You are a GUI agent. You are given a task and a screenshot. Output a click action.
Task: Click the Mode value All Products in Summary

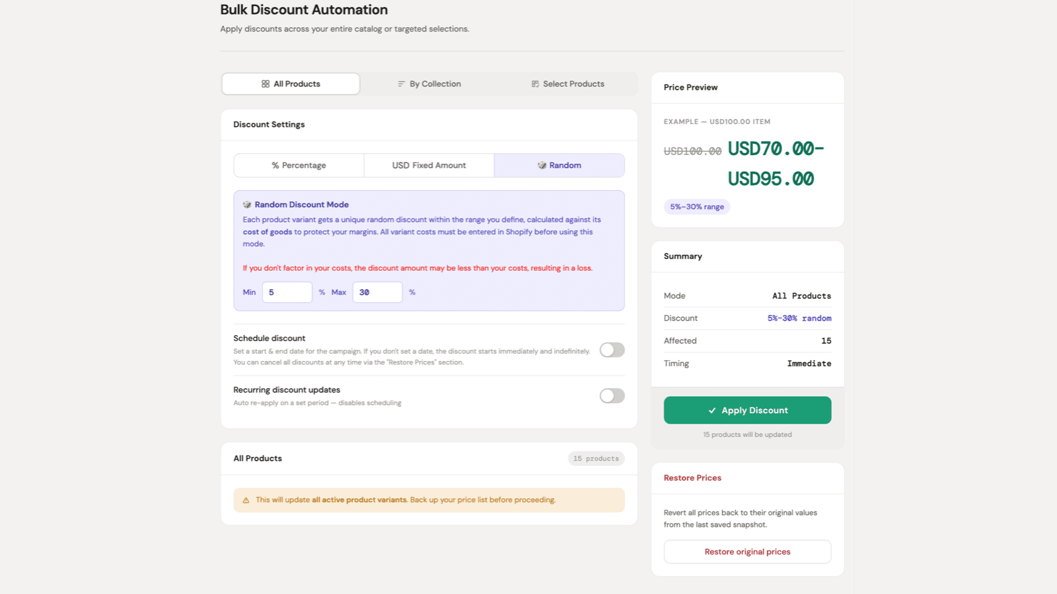(x=801, y=296)
